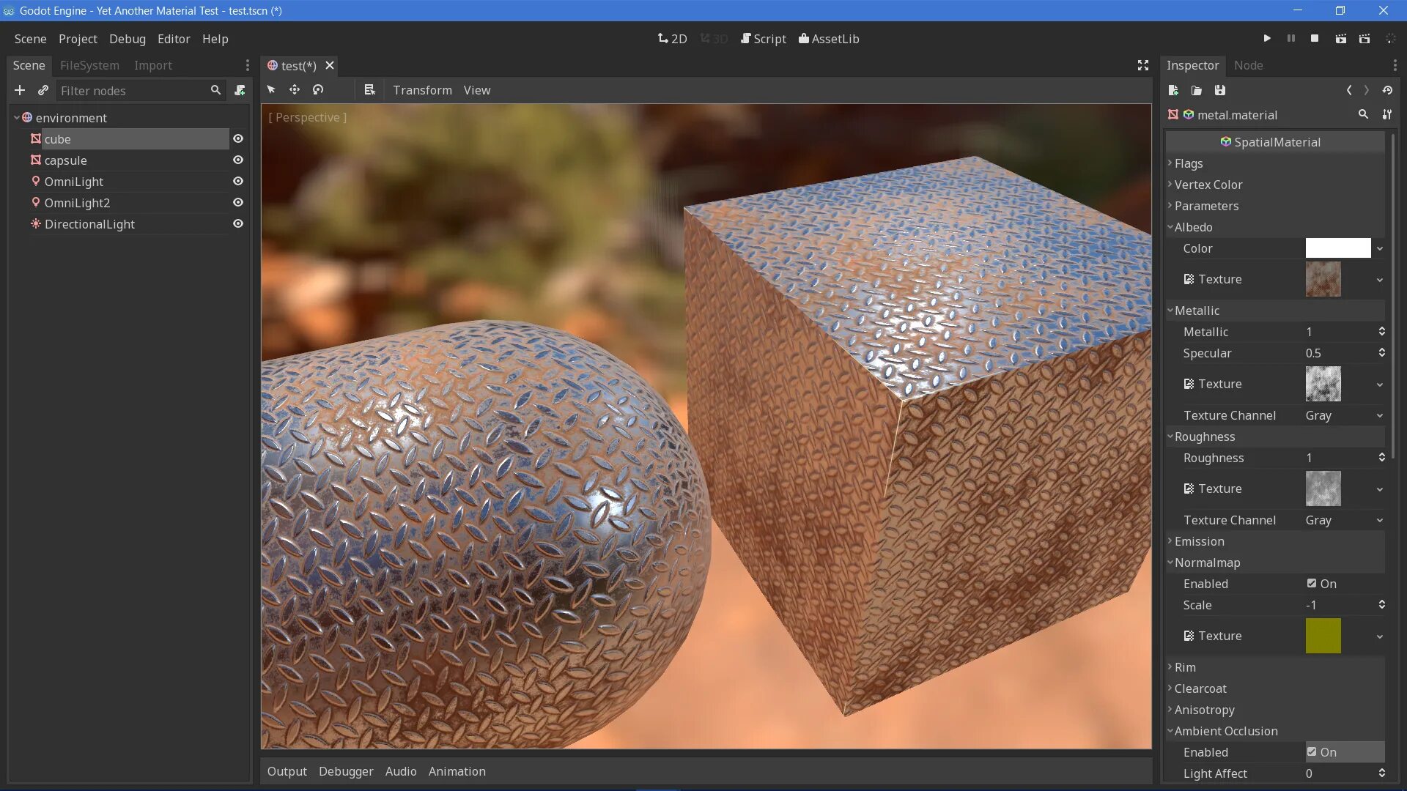The image size is (1407, 791).
Task: Hide the cube node visibility eye
Action: 238,138
